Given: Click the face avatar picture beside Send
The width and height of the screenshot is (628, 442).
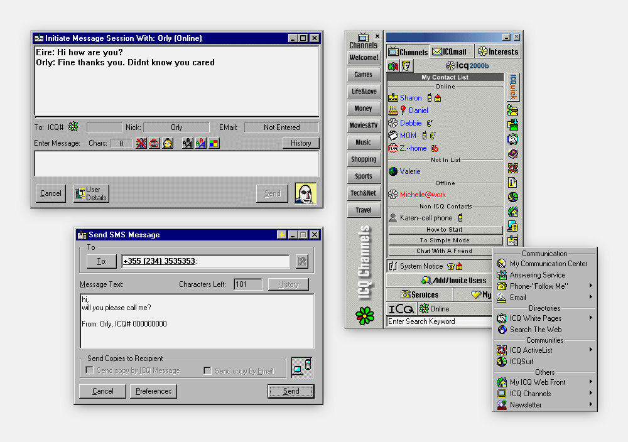Looking at the screenshot, I should pos(306,193).
